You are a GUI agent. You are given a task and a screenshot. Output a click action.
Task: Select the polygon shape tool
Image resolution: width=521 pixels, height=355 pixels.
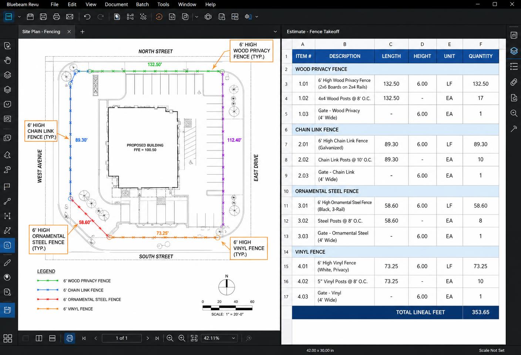[x=7, y=155]
